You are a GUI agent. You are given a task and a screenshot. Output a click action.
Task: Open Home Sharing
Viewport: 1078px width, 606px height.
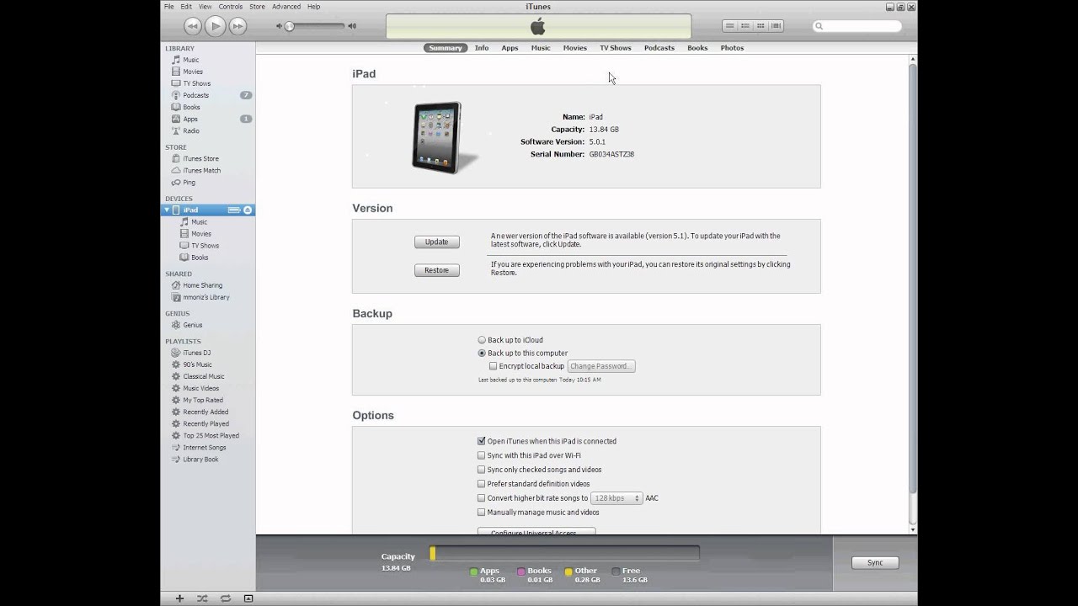coord(203,285)
